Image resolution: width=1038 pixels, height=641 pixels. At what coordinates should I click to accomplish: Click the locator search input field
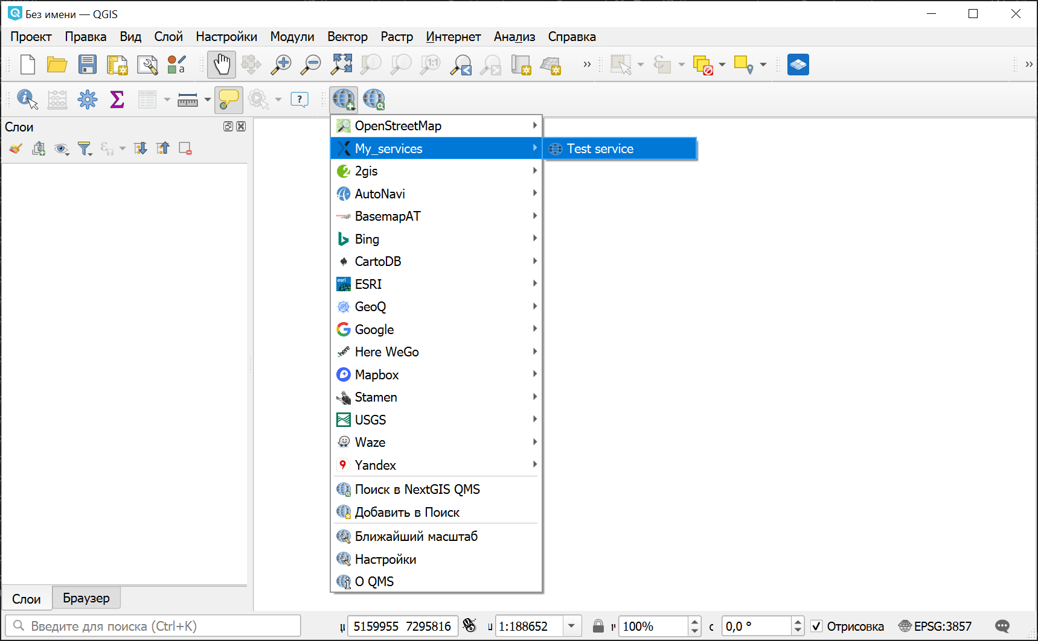coord(157,626)
